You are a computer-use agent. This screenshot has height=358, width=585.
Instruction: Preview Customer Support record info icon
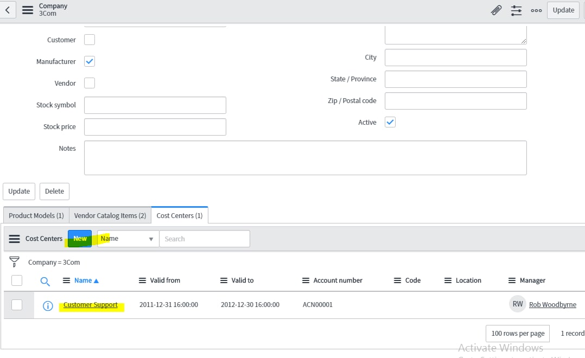[x=48, y=306]
